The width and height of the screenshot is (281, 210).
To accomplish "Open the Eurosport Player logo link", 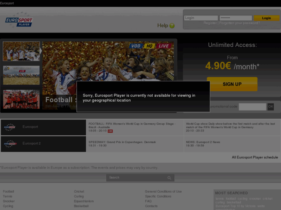I will 19,20.
